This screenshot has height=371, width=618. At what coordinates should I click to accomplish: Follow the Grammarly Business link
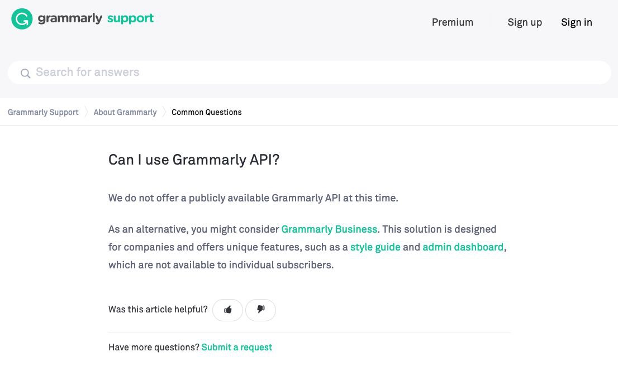[x=329, y=229]
